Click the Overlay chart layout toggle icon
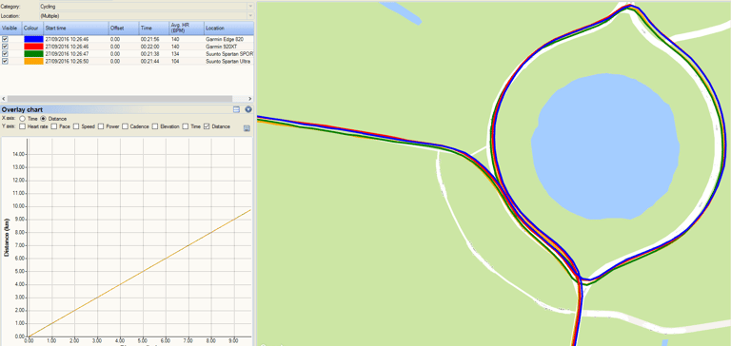The width and height of the screenshot is (731, 346). (x=236, y=109)
